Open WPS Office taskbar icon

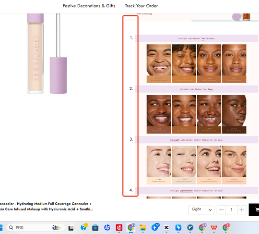214,228
